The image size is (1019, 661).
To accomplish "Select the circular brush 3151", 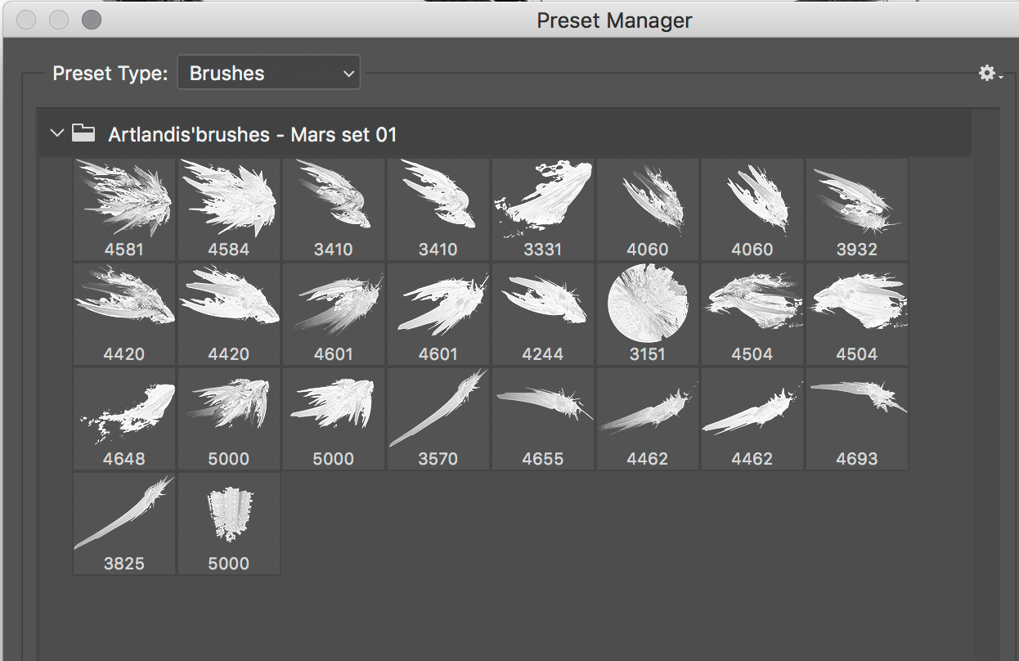I will coord(648,313).
